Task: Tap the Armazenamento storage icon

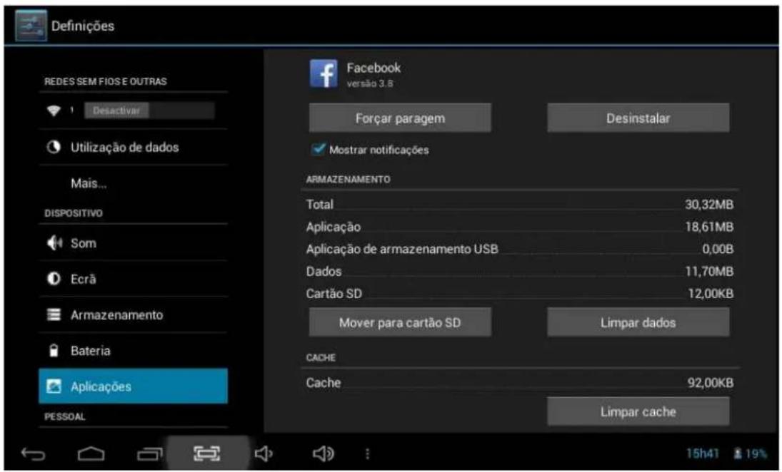Action: 54,314
